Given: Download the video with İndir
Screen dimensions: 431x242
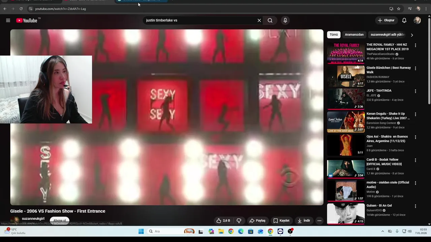Looking at the screenshot, I should (304, 220).
